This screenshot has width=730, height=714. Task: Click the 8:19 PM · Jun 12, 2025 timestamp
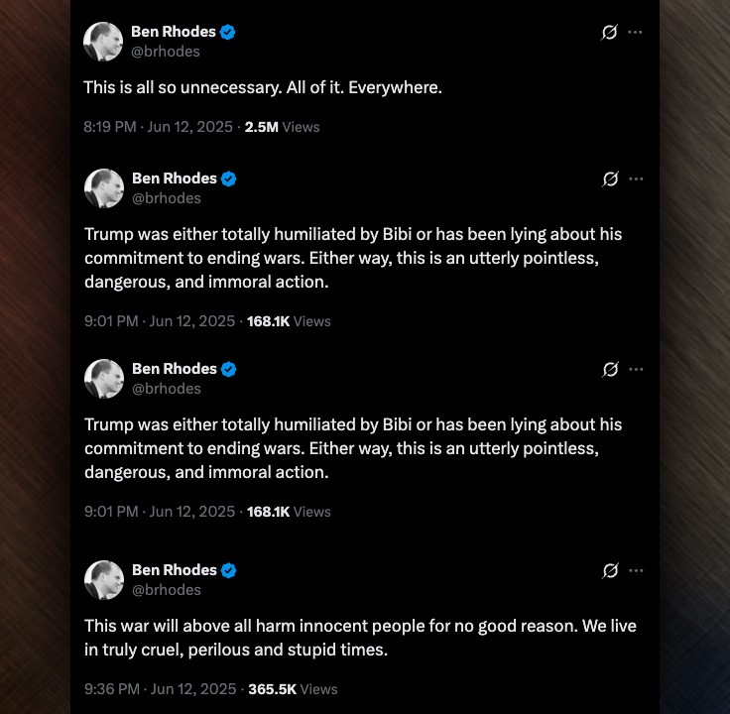point(159,127)
